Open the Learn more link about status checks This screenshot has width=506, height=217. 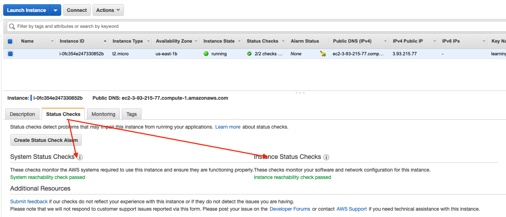pyautogui.click(x=227, y=127)
